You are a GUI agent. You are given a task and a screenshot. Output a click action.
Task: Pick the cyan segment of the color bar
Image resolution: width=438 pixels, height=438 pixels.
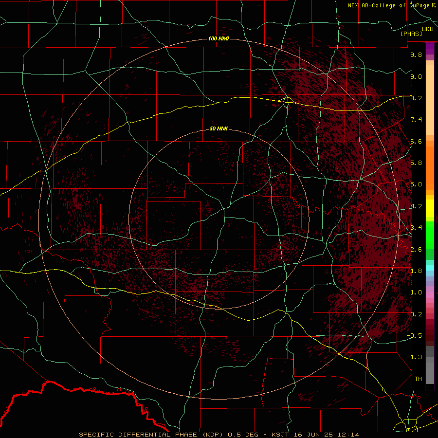tap(430, 268)
